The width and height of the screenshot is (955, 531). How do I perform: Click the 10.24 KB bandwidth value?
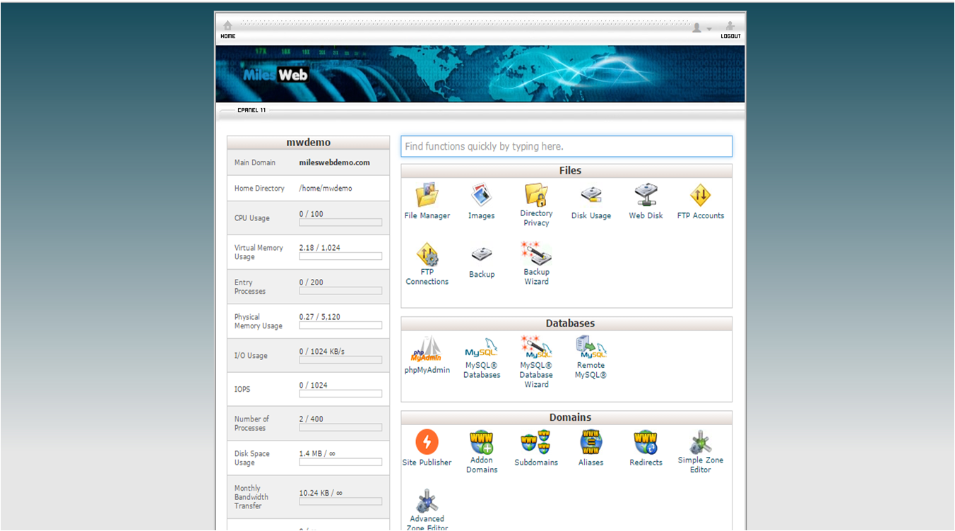(321, 493)
